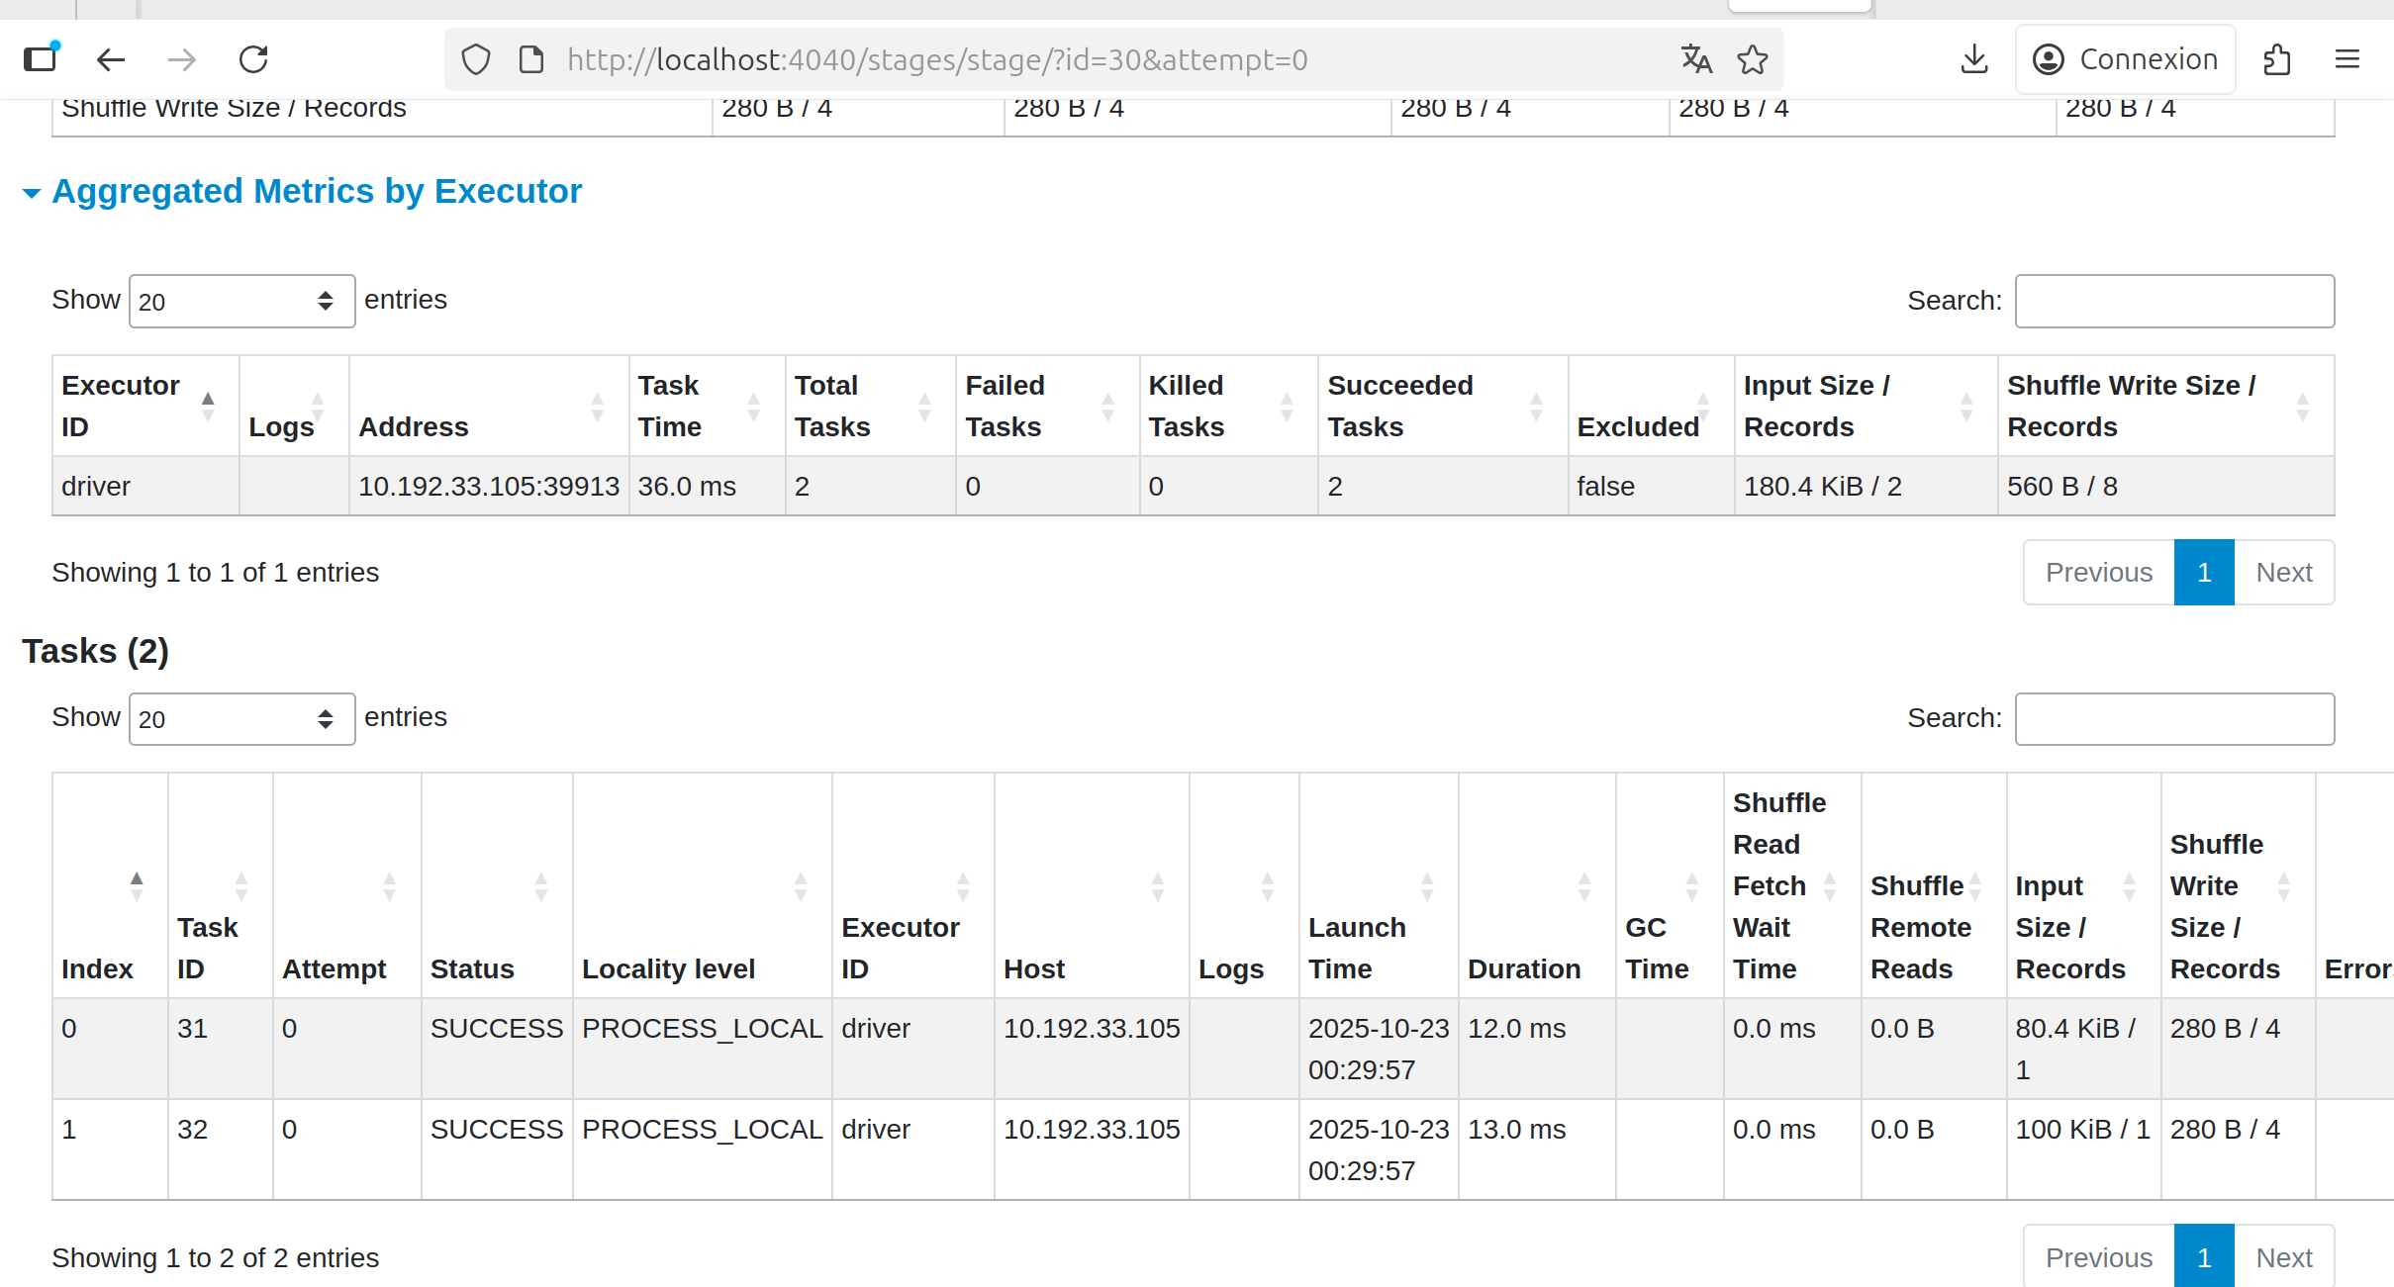Image resolution: width=2394 pixels, height=1287 pixels.
Task: Collapse Aggregated Metrics by Executor section
Action: [x=317, y=191]
